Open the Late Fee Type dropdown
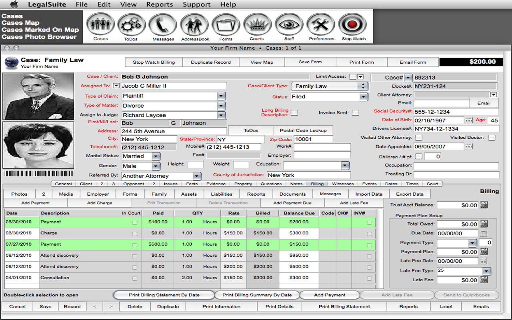 click(x=486, y=271)
